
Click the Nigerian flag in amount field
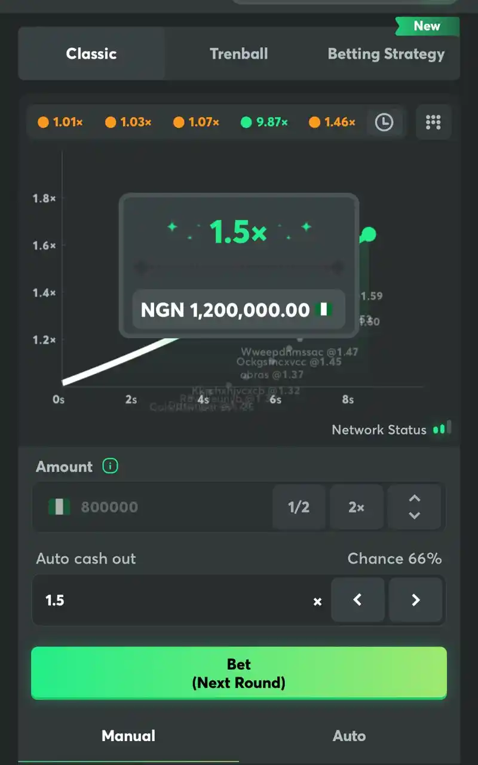59,507
